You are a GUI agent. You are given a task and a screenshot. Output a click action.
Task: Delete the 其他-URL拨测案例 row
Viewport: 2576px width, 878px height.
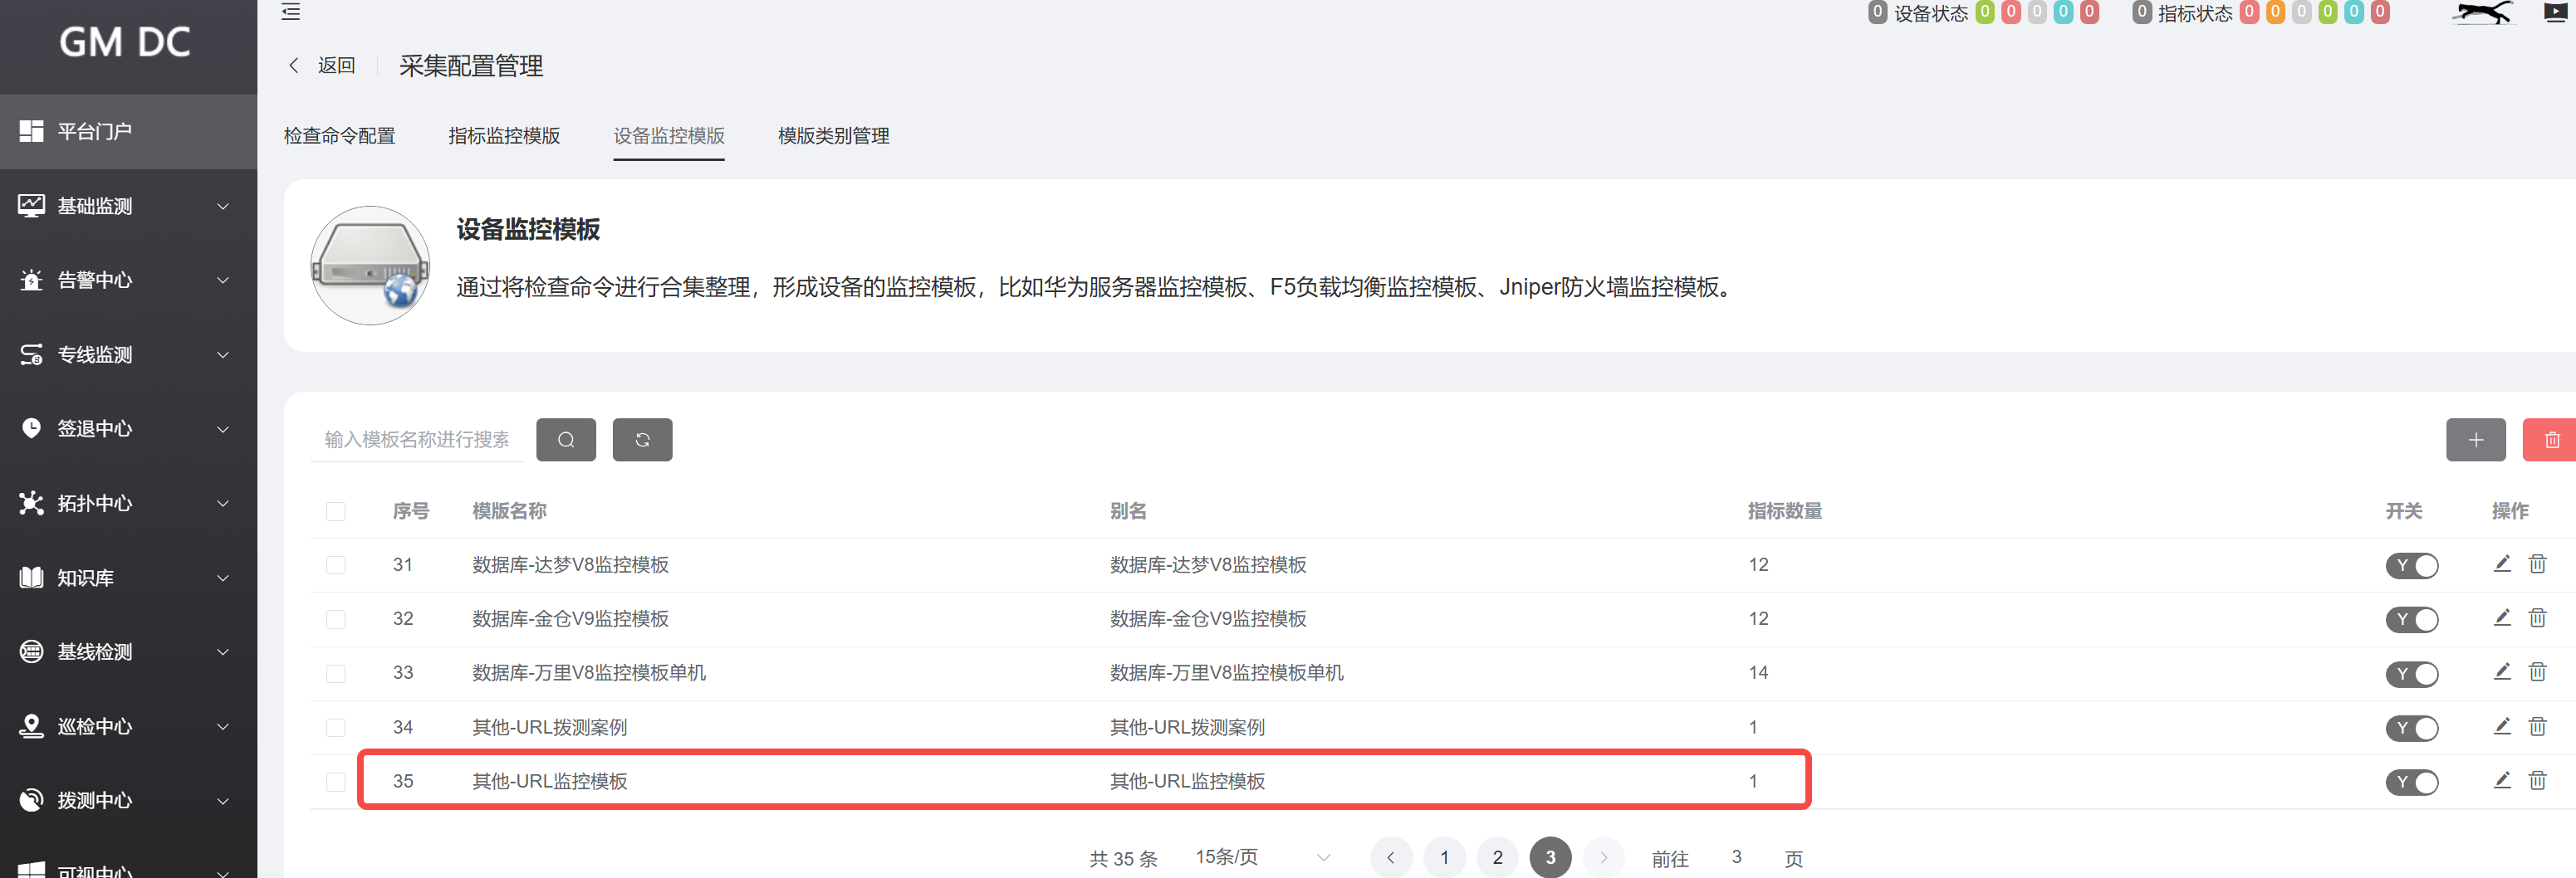pos(2537,726)
